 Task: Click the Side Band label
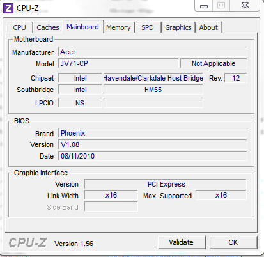pyautogui.click(x=63, y=207)
